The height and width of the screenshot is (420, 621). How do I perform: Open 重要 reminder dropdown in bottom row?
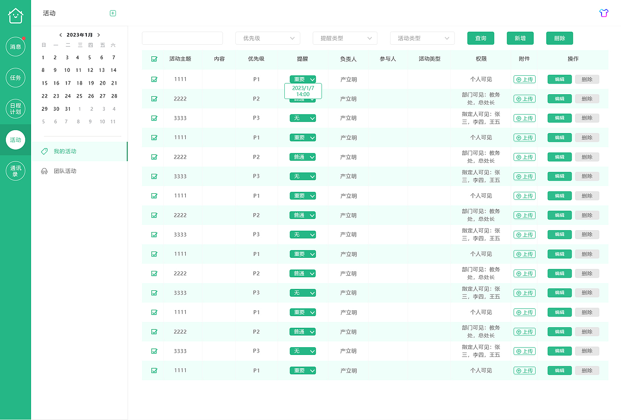pos(303,370)
